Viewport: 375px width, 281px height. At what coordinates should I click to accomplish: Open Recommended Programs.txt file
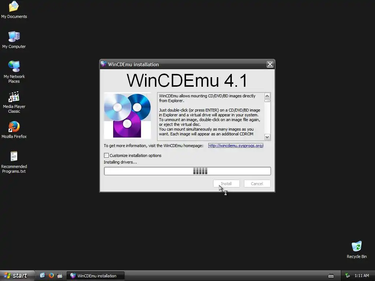pos(14,162)
